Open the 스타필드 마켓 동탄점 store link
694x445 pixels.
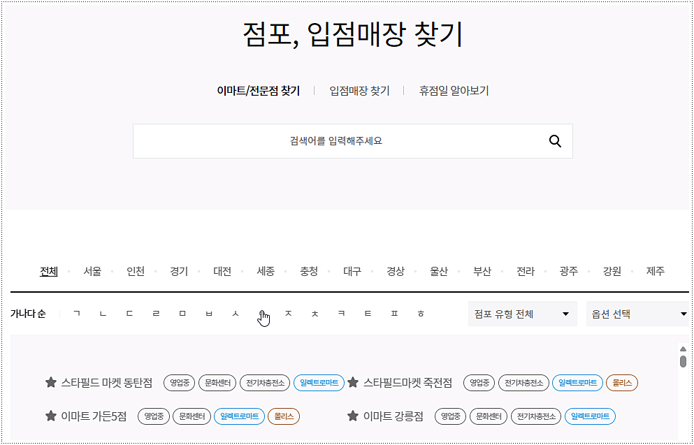[x=107, y=383]
